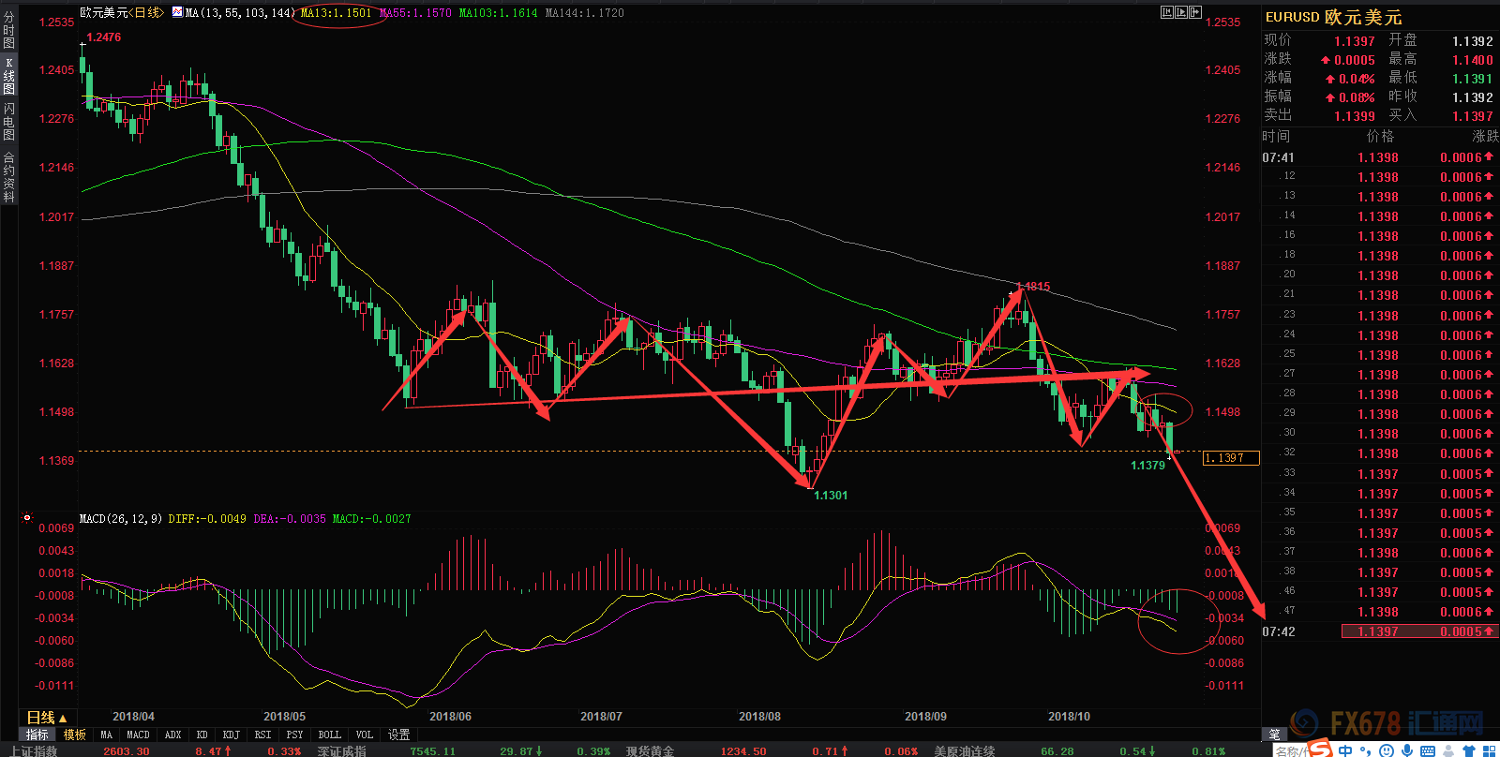Screen dimensions: 1500x757
Task: Click the 深证成指 ticker in status bar
Action: pos(342,751)
